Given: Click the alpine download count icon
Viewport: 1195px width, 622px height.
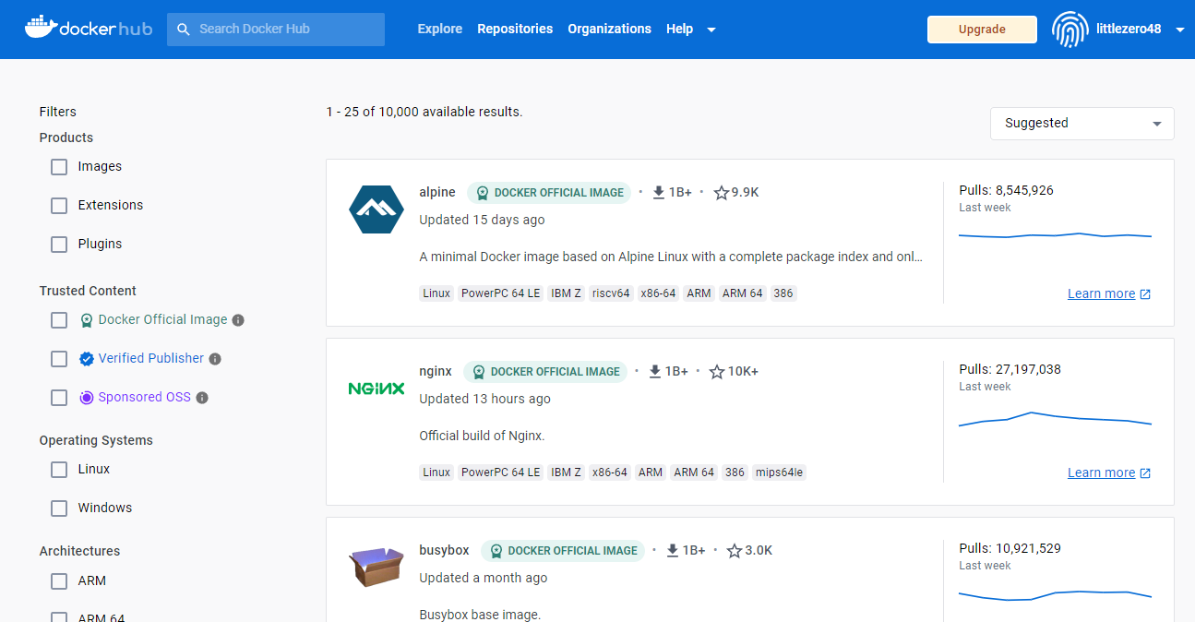Looking at the screenshot, I should (659, 193).
